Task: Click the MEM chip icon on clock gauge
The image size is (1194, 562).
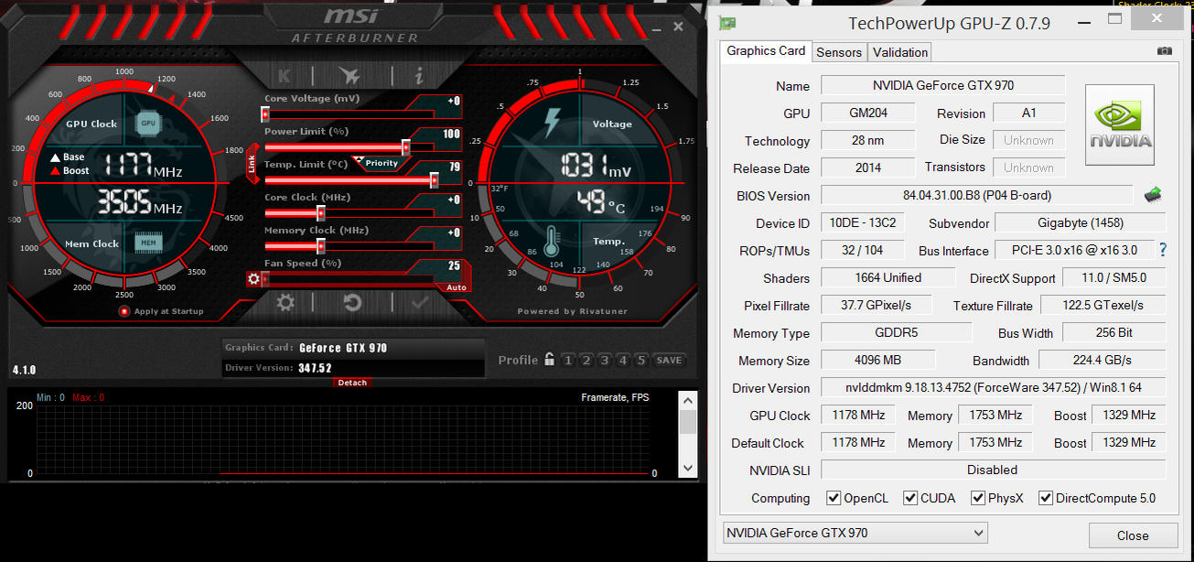Action: point(148,243)
